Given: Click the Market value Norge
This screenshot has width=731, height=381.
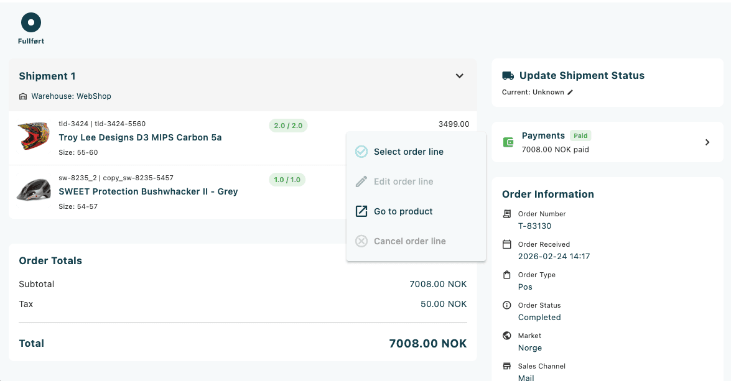Looking at the screenshot, I should [529, 348].
